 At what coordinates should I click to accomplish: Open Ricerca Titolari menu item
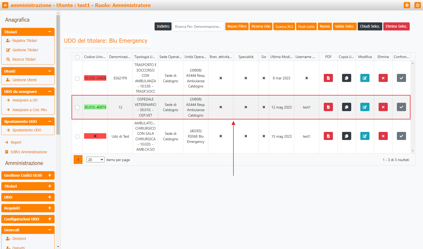point(24,59)
